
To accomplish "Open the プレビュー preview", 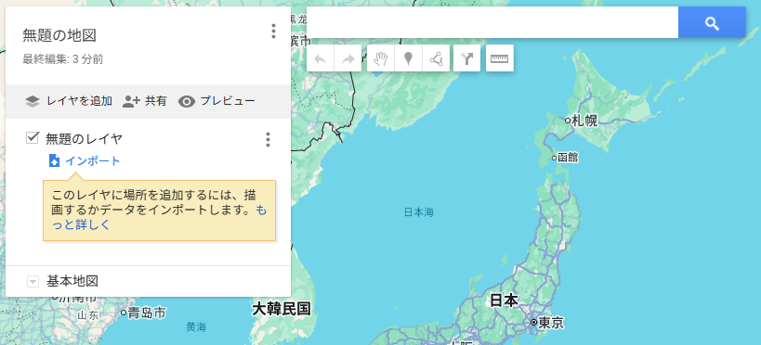I will (216, 101).
